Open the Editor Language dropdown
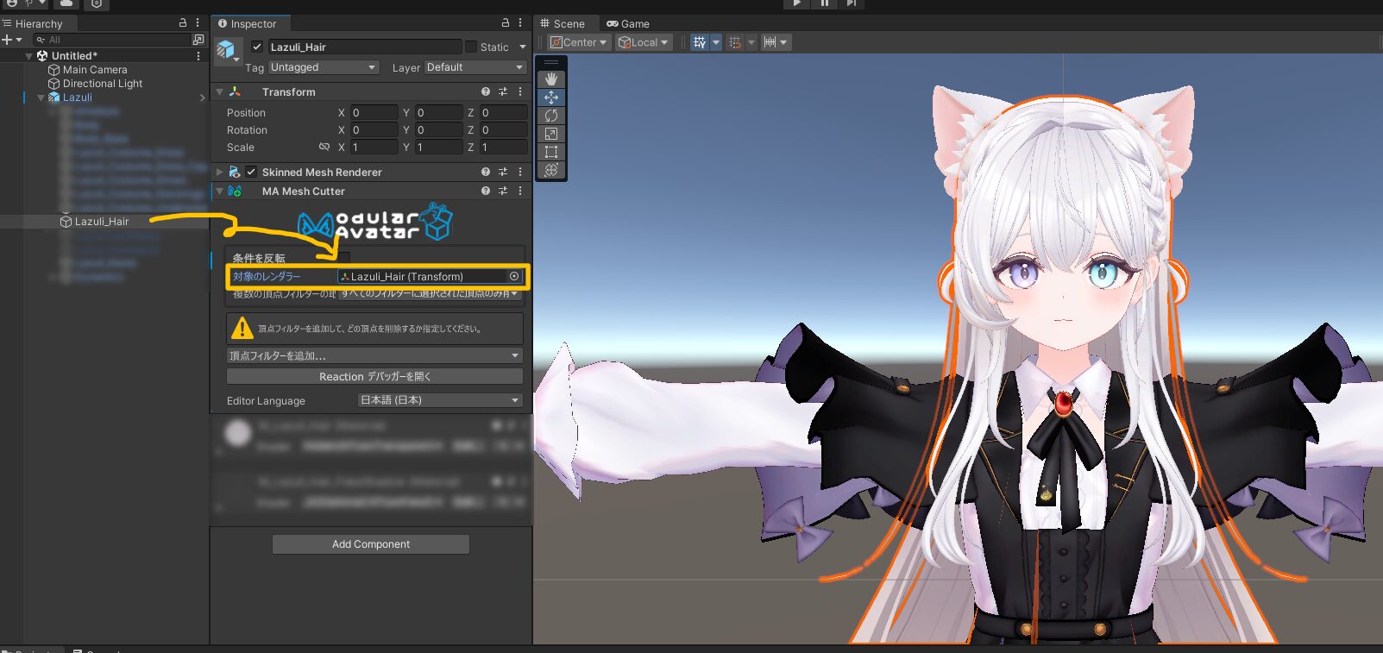 pos(440,400)
